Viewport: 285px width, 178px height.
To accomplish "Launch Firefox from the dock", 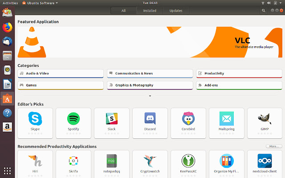I will point(7,28).
